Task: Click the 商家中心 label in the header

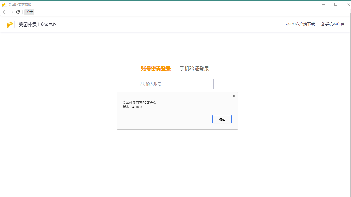Action: 48,24
